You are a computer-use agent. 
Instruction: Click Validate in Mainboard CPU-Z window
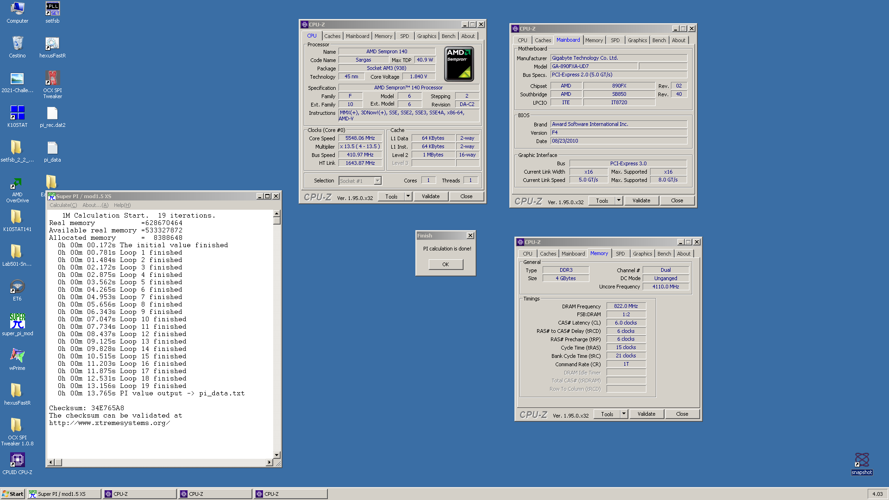click(x=641, y=200)
